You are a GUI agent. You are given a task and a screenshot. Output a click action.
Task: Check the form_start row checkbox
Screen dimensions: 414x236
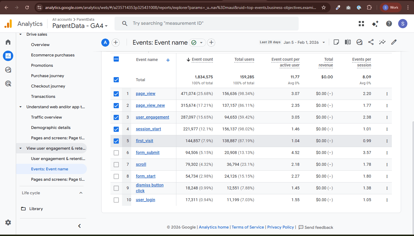coord(116,176)
